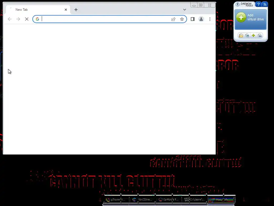Switch to WinCDEmu taskbar item
Image resolution: width=274 pixels, height=206 pixels.
[143, 200]
